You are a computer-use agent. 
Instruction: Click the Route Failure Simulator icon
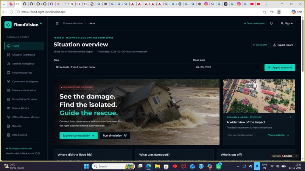point(8,99)
